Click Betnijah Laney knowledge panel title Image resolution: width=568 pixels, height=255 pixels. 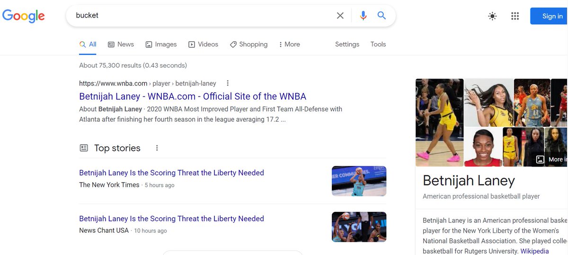469,181
